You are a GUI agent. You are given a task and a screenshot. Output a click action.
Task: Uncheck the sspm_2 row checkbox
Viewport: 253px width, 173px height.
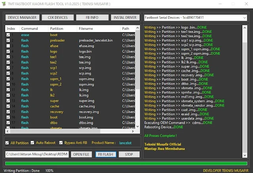pos(8,84)
